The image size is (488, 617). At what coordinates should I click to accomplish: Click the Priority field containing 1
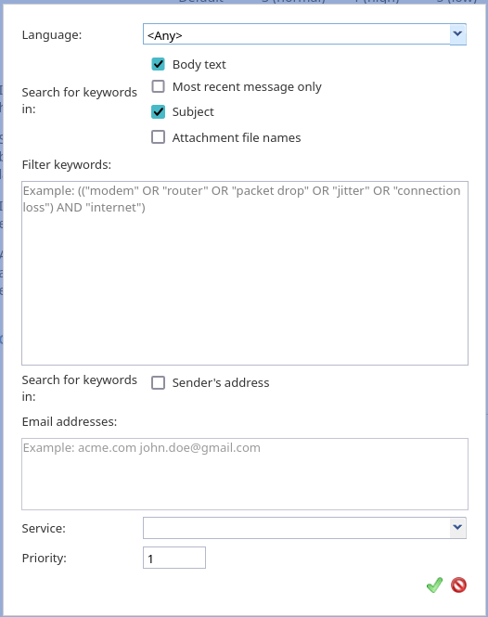[174, 558]
